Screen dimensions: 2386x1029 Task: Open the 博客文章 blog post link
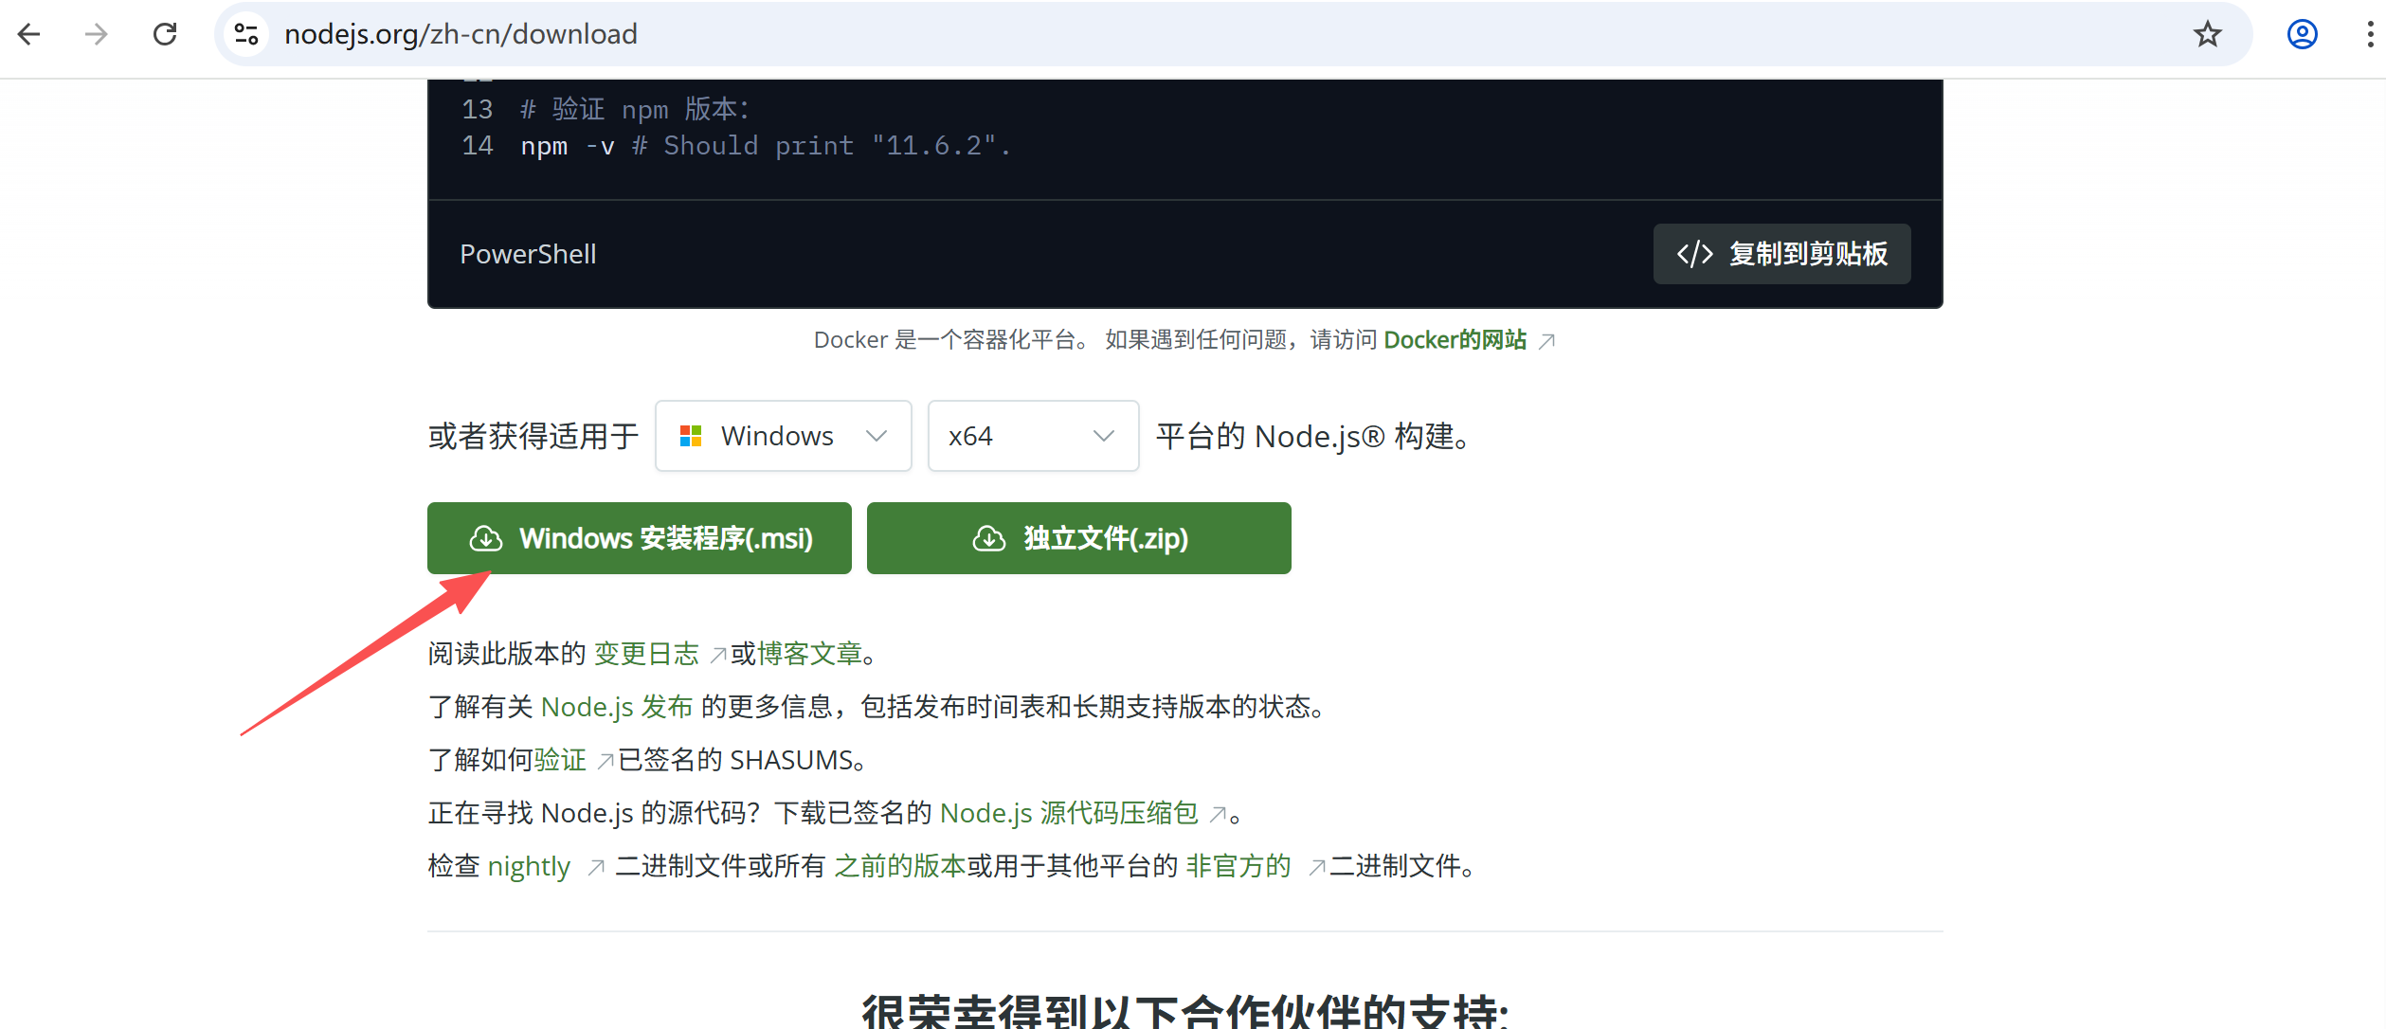pyautogui.click(x=809, y=654)
